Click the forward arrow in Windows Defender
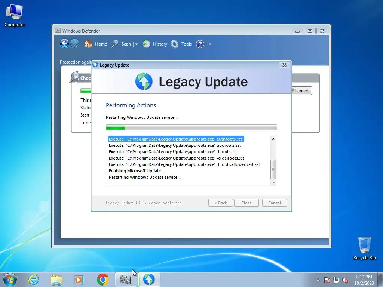 74,44
